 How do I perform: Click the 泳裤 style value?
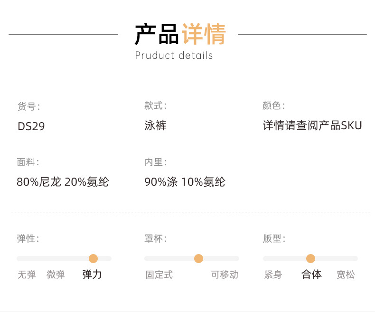[155, 126]
